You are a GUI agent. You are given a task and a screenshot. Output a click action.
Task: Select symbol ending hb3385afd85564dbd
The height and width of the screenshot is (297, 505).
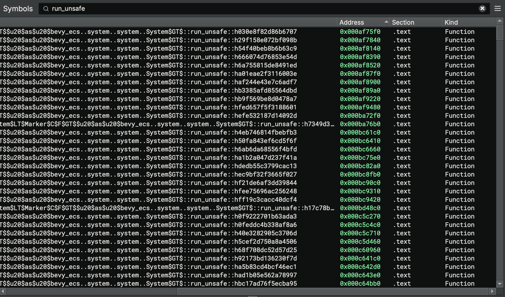coord(148,91)
